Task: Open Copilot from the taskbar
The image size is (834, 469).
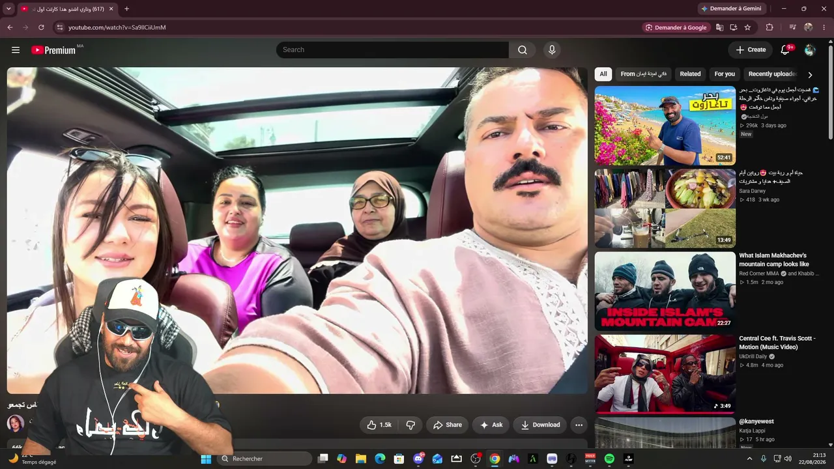Action: click(x=342, y=459)
